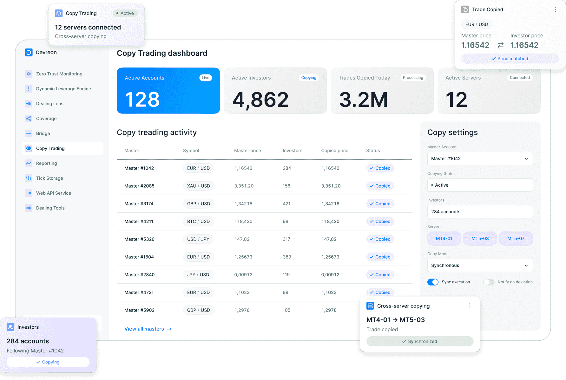Click the Tick Storage sidebar icon
Image resolution: width=566 pixels, height=380 pixels.
(x=29, y=178)
